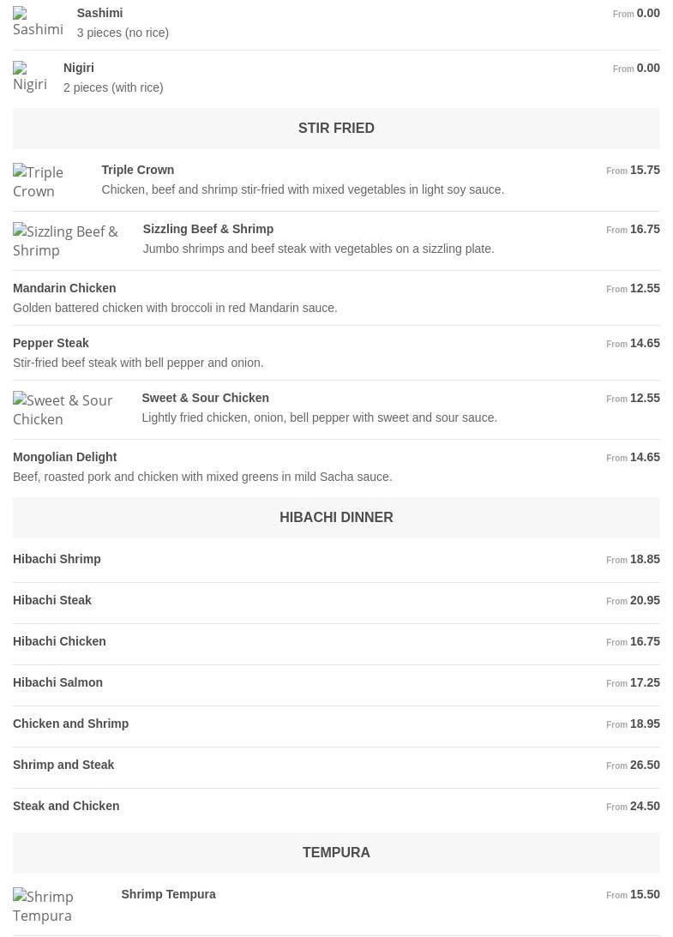The height and width of the screenshot is (937, 673).
Task: Click the Sizzling Beef & Shrimp 16.75 price
Action: tap(644, 229)
